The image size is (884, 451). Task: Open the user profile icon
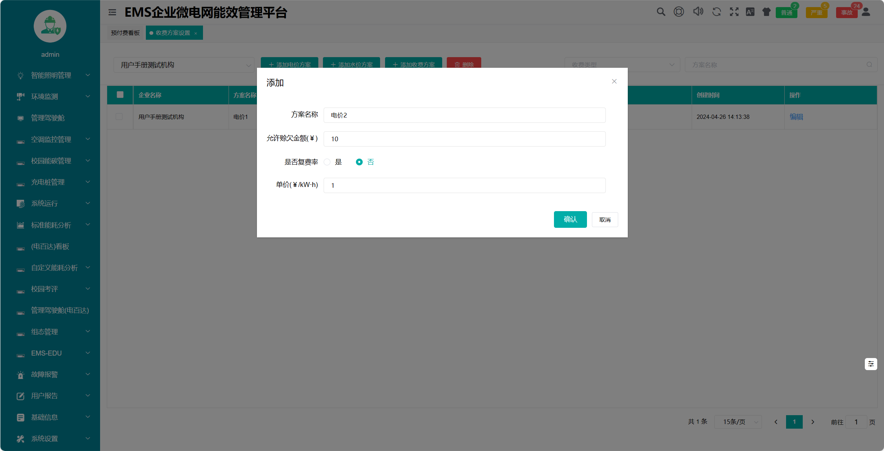point(866,12)
